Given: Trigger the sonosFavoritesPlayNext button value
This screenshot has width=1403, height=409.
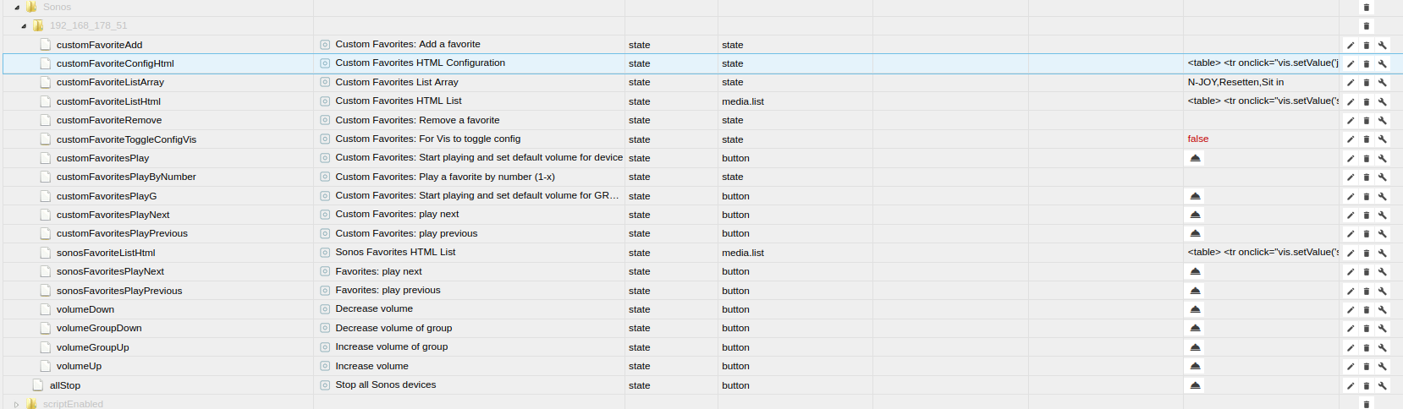Looking at the screenshot, I should pyautogui.click(x=1195, y=271).
